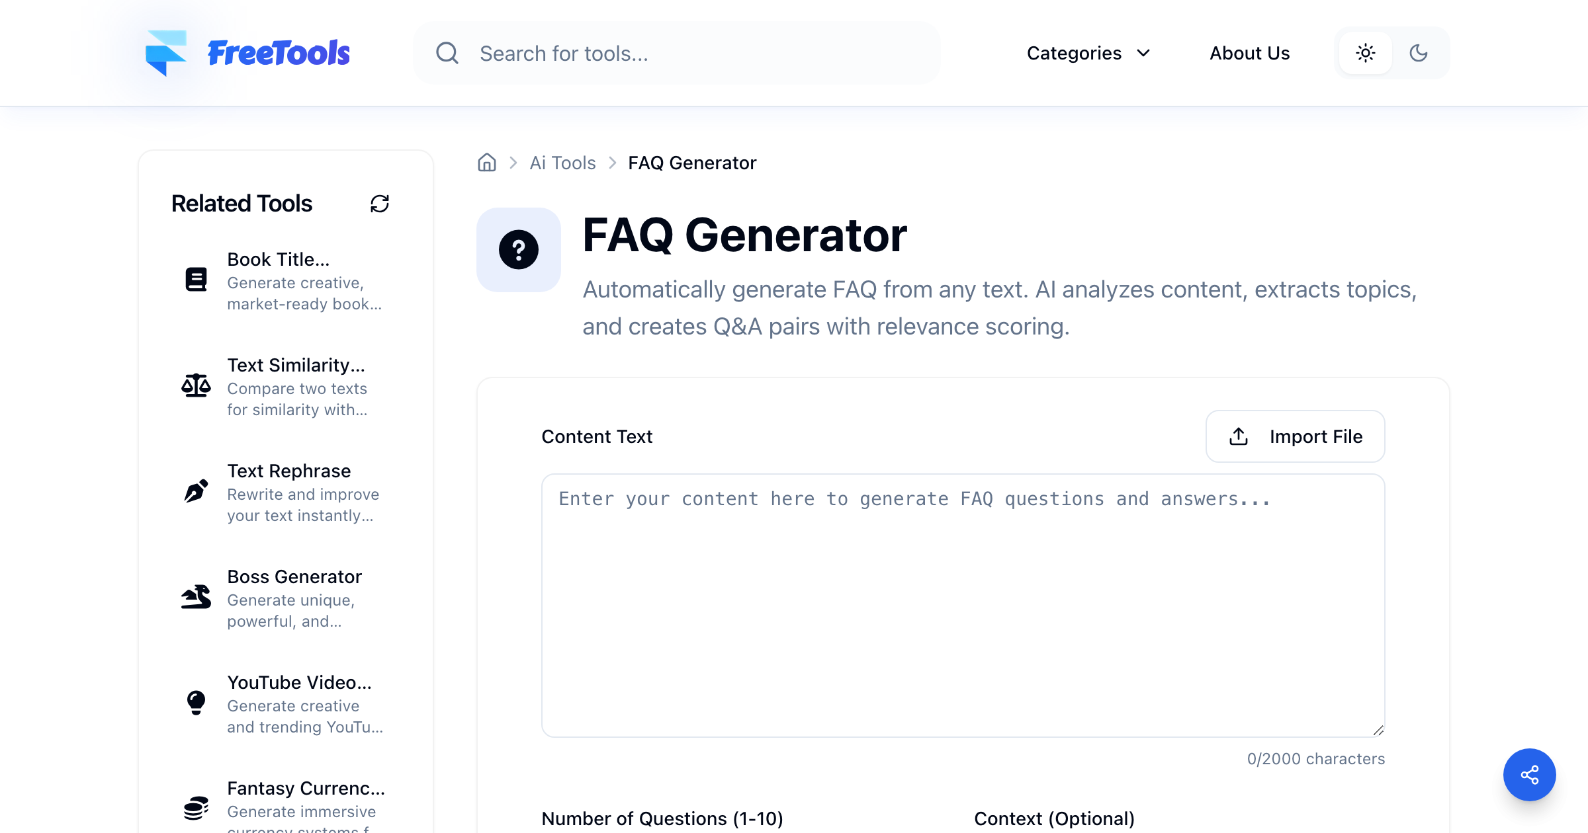The image size is (1588, 833).
Task: Click the Import File button
Action: coord(1295,436)
